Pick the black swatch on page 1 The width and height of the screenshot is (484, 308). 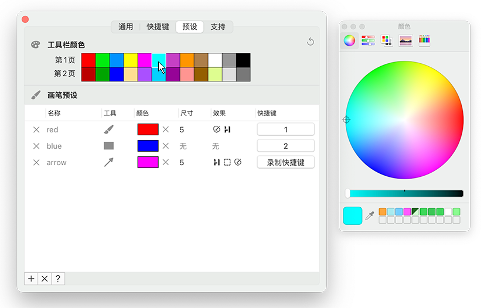tap(243, 60)
